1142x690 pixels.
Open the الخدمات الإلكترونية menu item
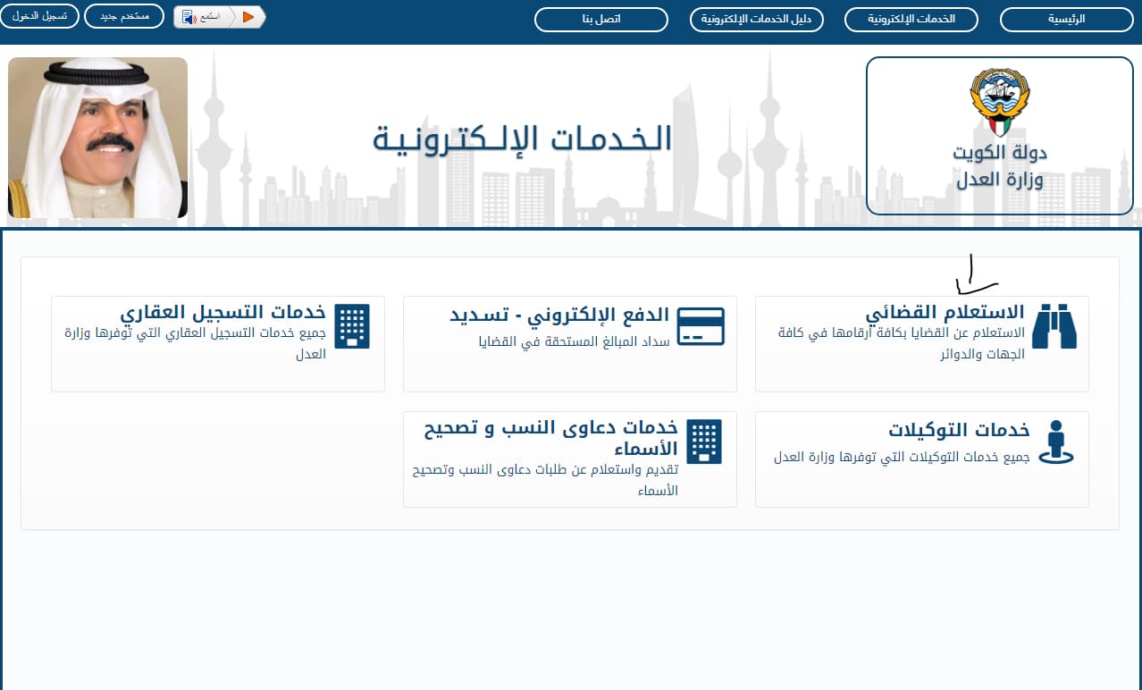point(911,19)
